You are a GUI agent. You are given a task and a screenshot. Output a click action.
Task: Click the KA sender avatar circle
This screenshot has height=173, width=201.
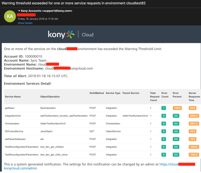[10, 16]
